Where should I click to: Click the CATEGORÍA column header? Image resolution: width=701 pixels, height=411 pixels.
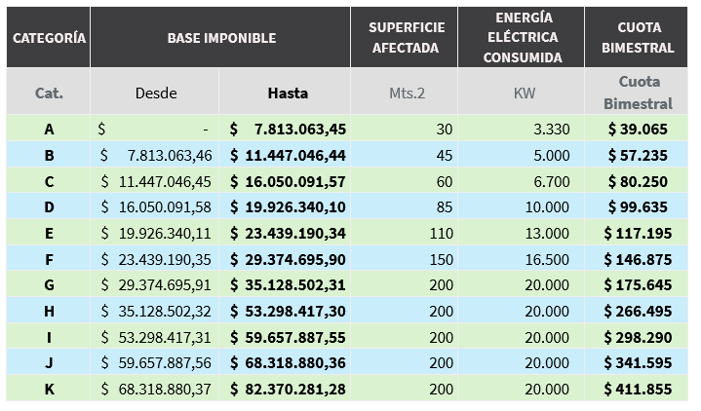point(49,38)
